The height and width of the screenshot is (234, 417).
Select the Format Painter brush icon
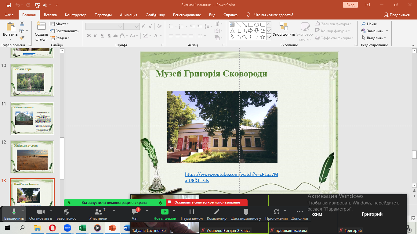(22, 38)
